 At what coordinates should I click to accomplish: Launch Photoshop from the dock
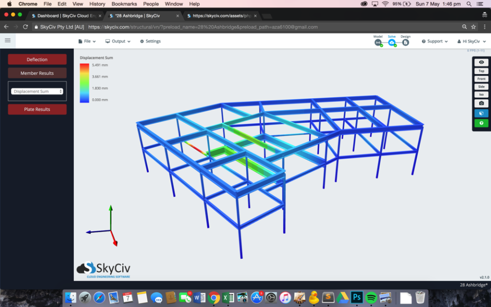tap(356, 297)
